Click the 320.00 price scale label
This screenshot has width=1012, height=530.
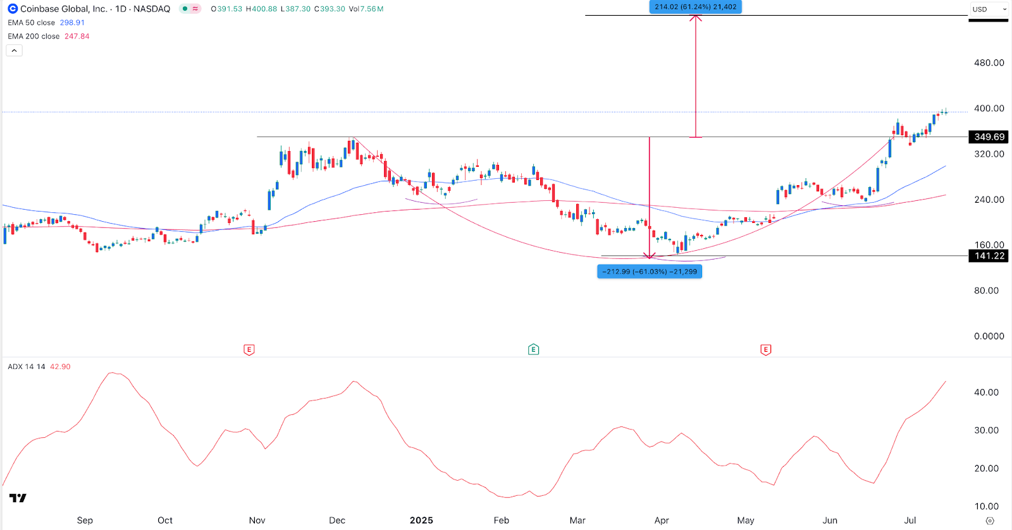point(989,154)
